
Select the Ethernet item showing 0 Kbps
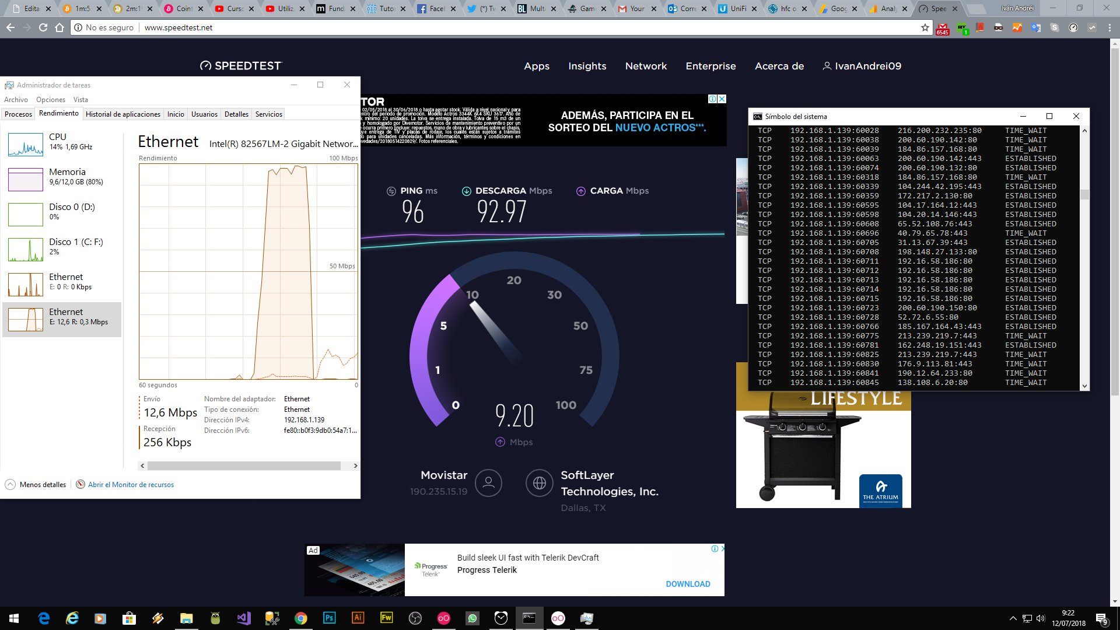tap(62, 284)
